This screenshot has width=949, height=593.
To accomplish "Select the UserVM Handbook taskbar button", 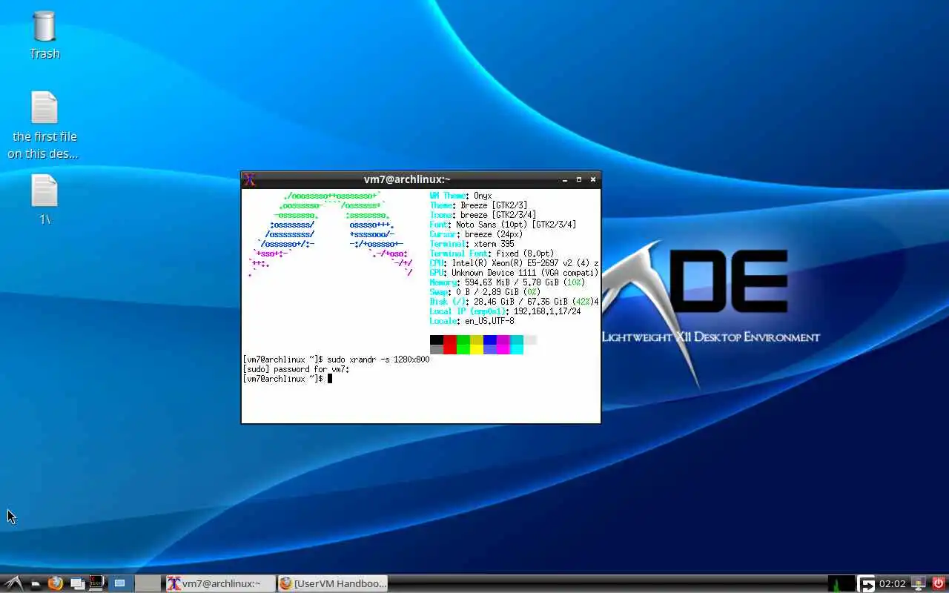I will click(x=333, y=583).
